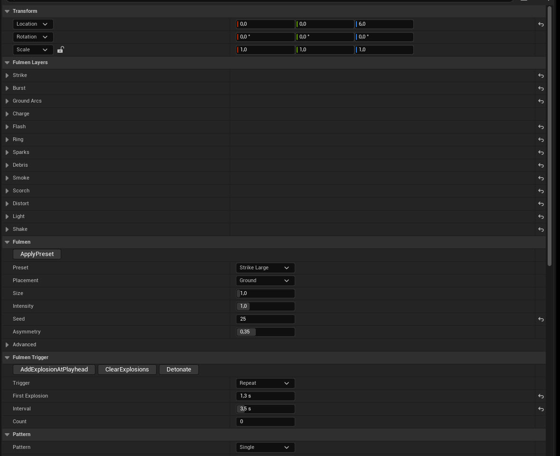Collapse the Pattern section header
560x456 pixels.
(7, 435)
